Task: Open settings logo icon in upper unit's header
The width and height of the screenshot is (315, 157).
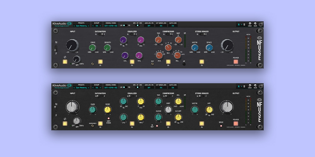Action: pyautogui.click(x=261, y=24)
